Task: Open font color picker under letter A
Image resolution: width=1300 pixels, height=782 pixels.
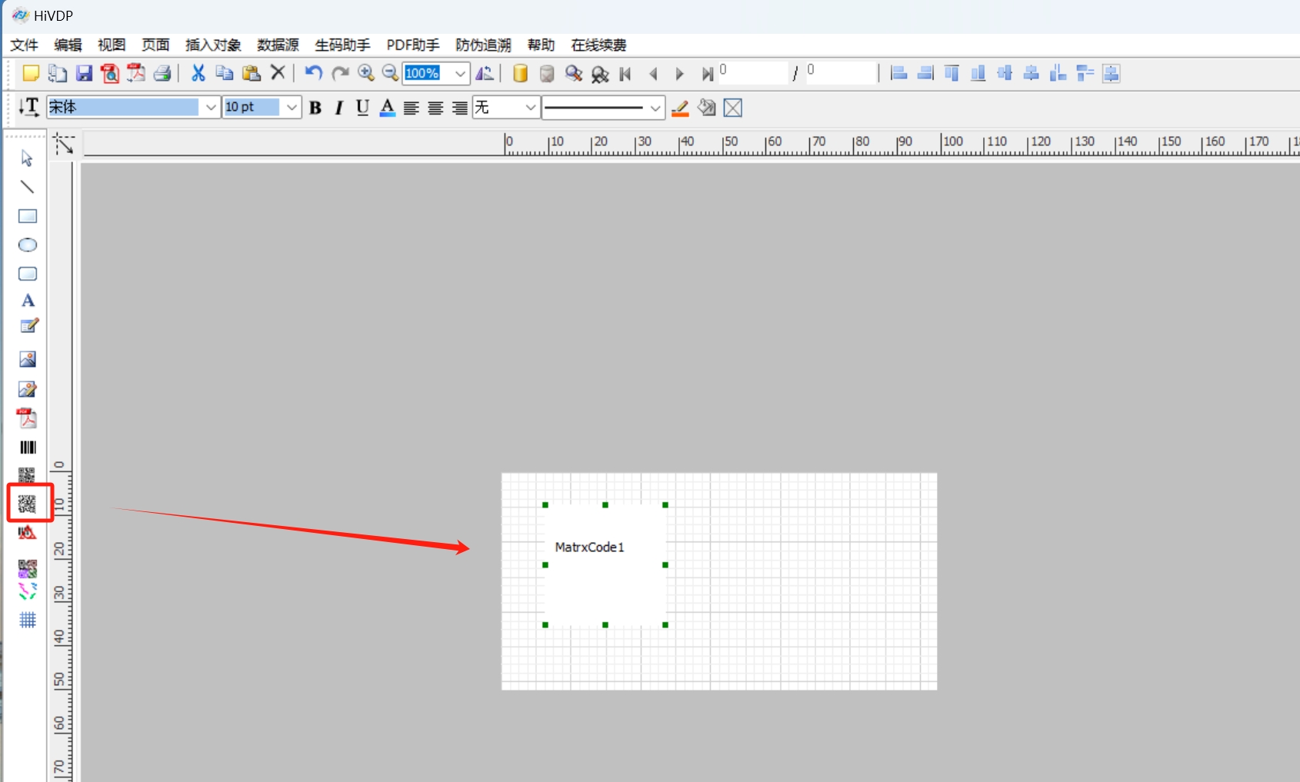Action: (388, 108)
